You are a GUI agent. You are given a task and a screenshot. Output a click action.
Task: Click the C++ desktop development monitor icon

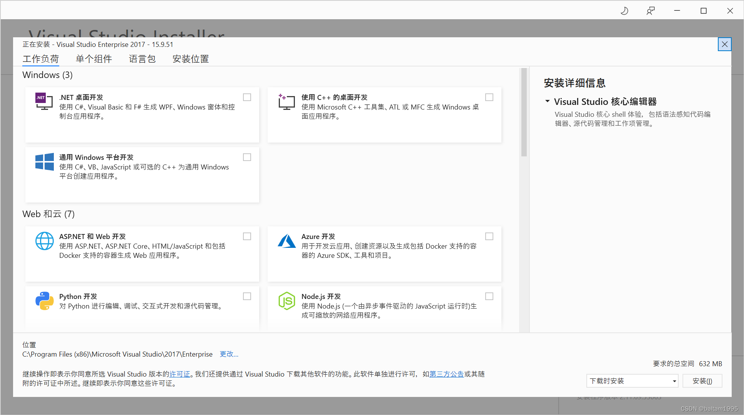pos(286,102)
